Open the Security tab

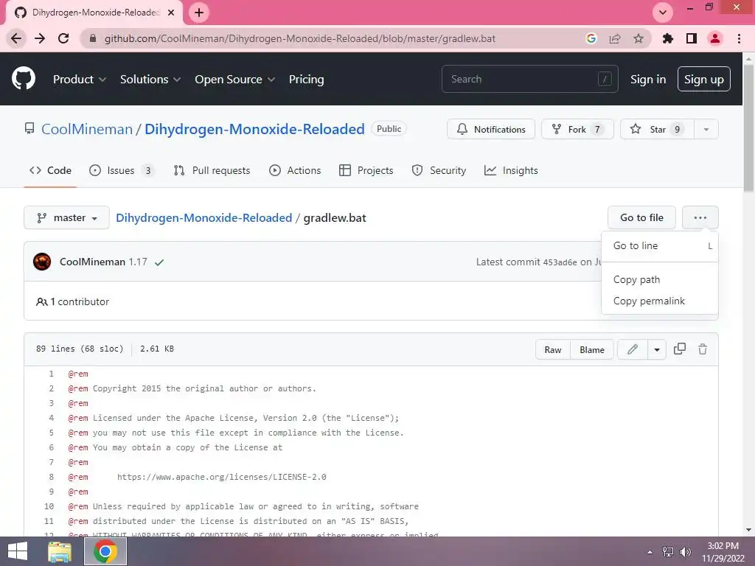pos(439,170)
